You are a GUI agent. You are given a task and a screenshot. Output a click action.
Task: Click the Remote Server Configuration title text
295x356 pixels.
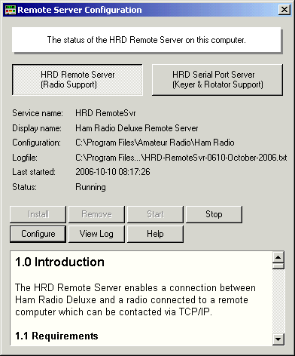point(80,10)
